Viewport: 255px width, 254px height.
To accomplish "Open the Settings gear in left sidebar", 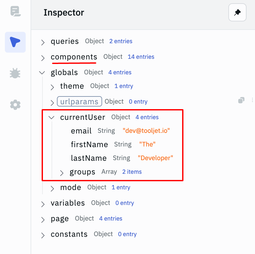I will click(15, 105).
